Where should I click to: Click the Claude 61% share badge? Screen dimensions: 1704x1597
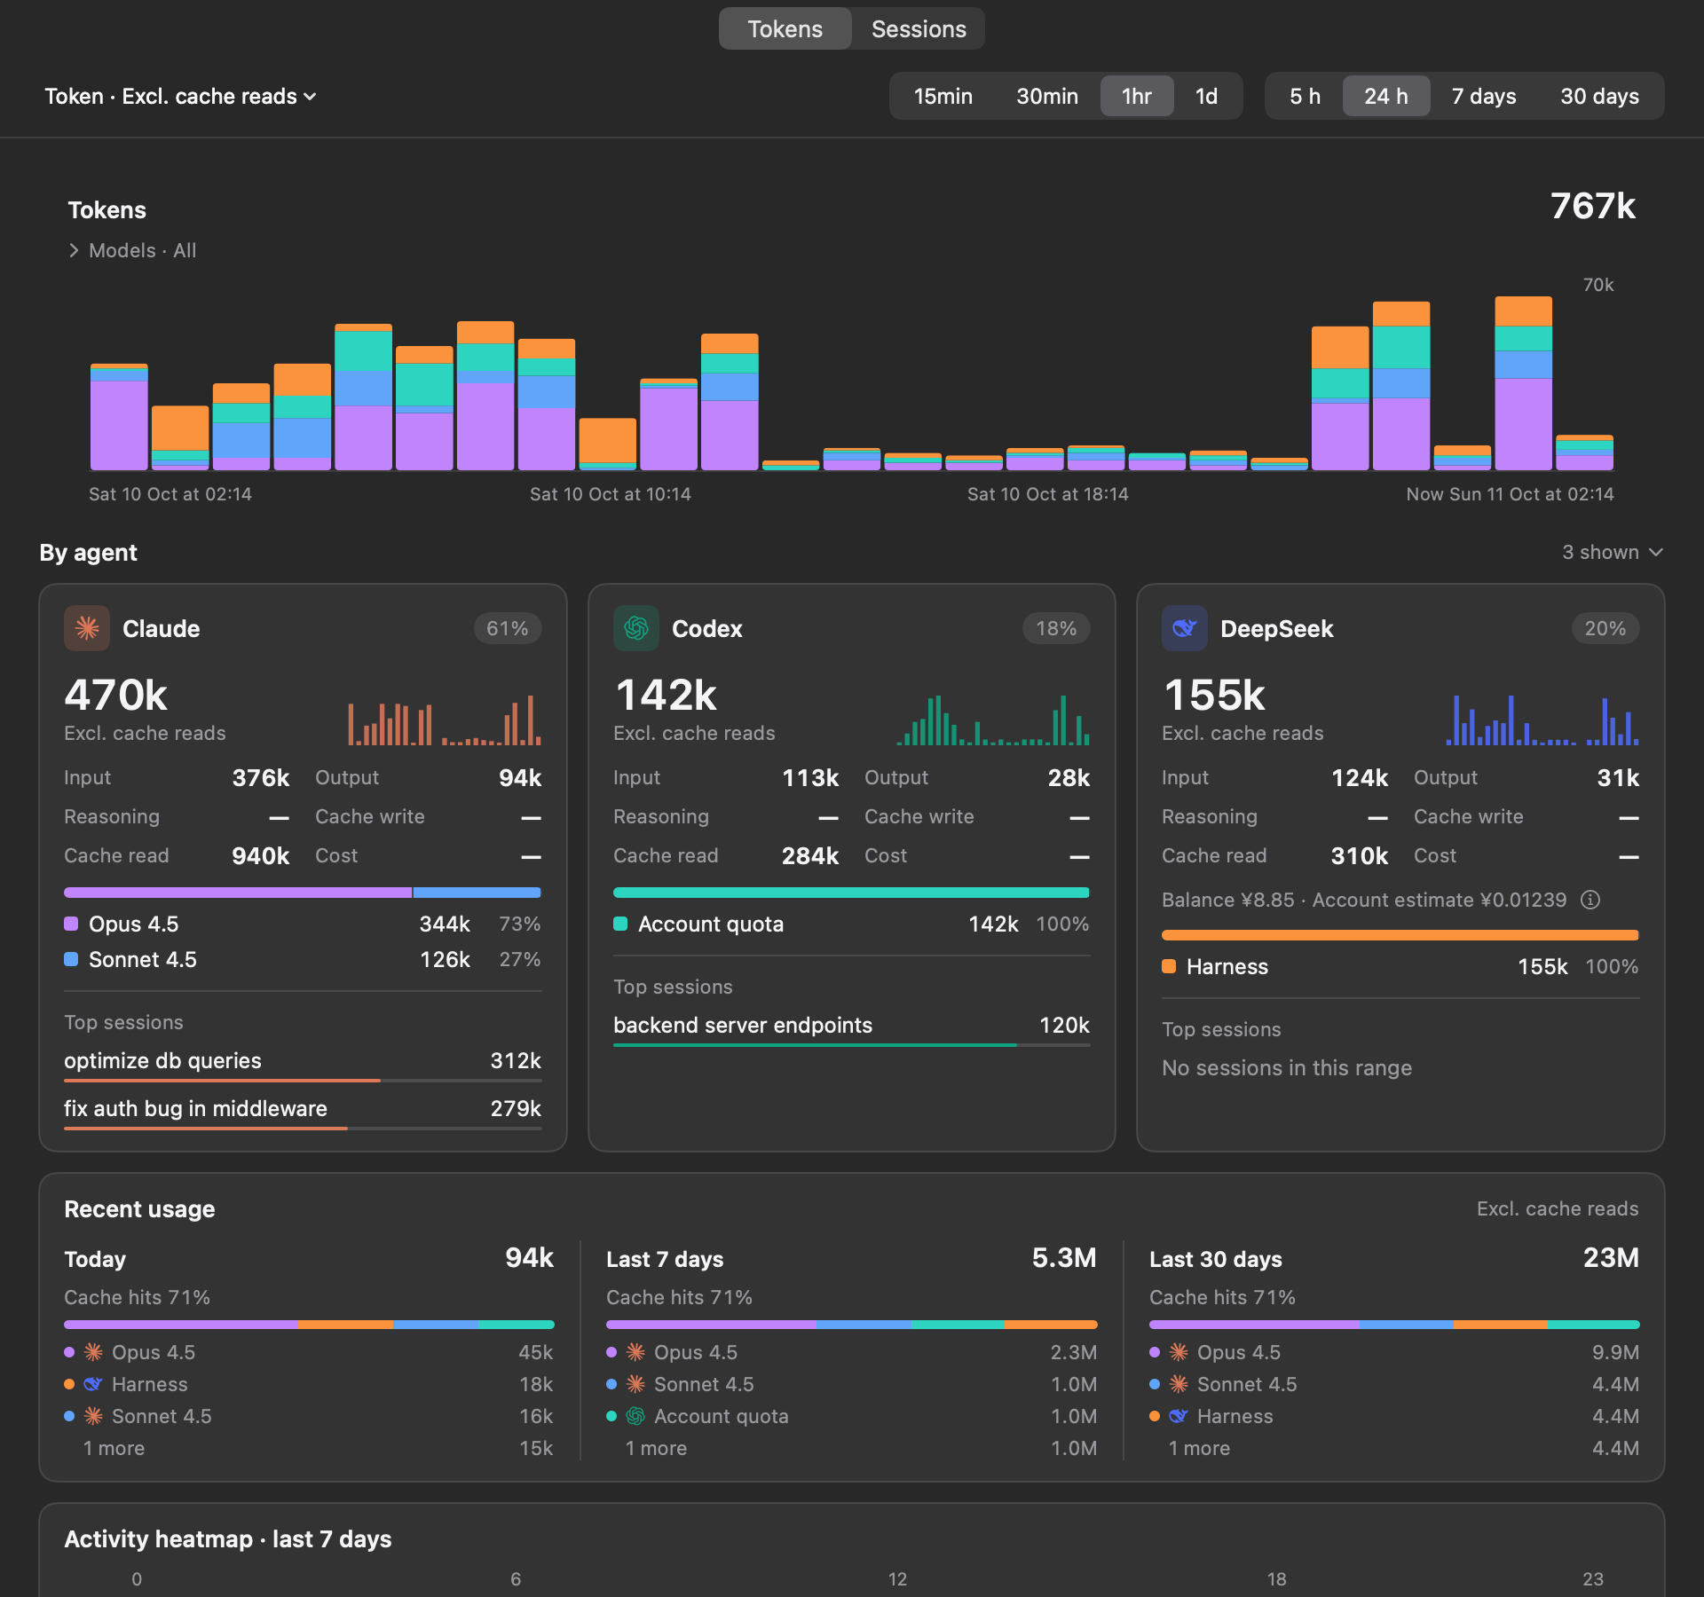(x=508, y=628)
